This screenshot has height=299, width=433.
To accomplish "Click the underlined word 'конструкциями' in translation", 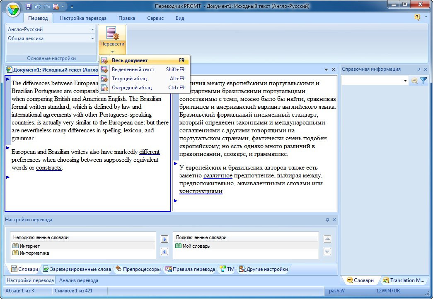I will point(201,191).
